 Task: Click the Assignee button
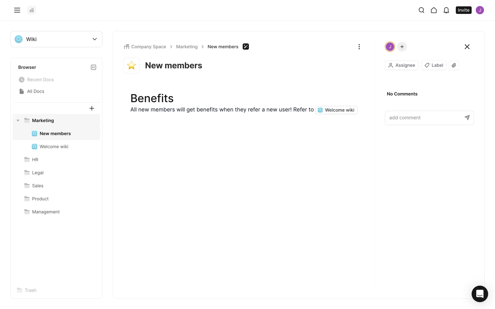coord(401,65)
